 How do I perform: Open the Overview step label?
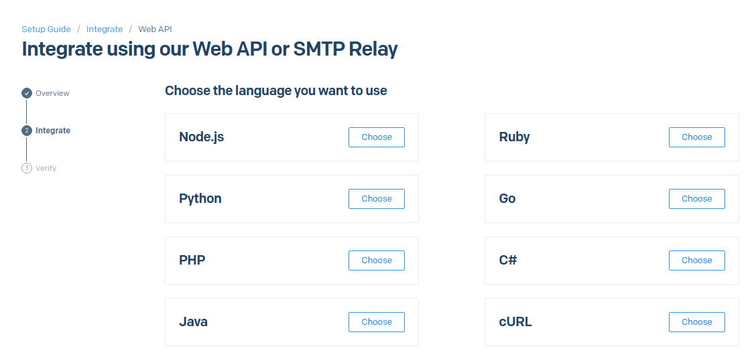click(x=52, y=93)
